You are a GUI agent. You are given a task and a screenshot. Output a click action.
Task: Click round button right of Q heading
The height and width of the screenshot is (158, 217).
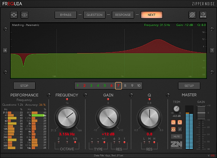coord(168,95)
